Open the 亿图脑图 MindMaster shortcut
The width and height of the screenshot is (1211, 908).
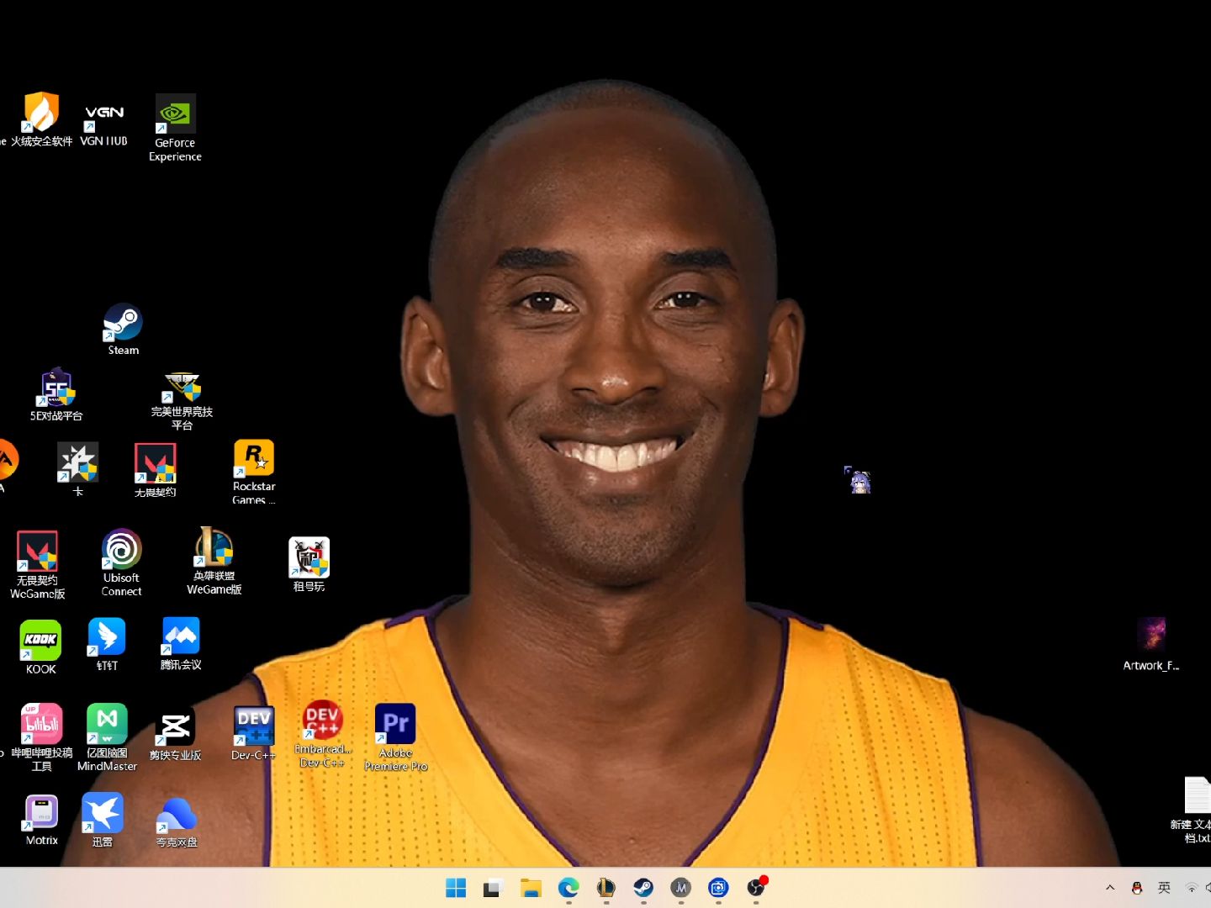pyautogui.click(x=107, y=737)
